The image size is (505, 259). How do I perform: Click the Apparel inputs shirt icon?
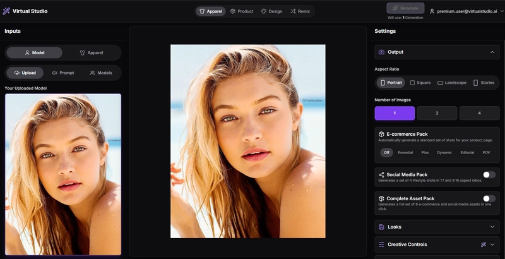coord(83,52)
